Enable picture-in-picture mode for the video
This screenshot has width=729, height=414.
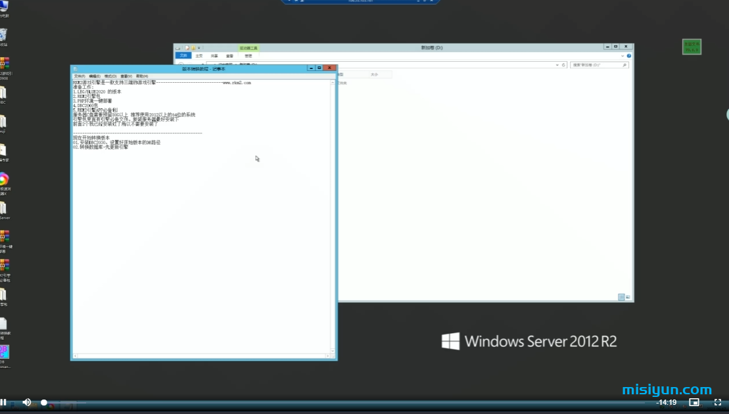694,402
